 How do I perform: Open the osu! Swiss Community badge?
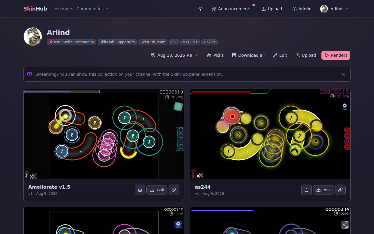pos(72,42)
